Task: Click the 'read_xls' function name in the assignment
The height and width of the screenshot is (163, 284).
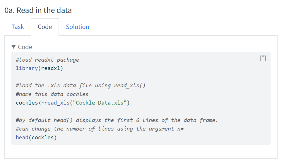Action: pos(57,103)
